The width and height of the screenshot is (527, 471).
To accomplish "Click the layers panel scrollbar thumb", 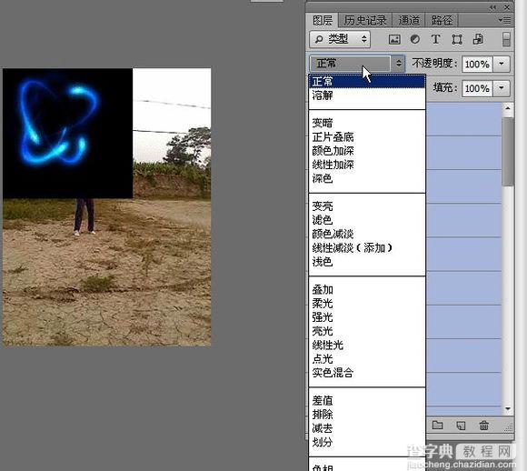I will (x=508, y=151).
